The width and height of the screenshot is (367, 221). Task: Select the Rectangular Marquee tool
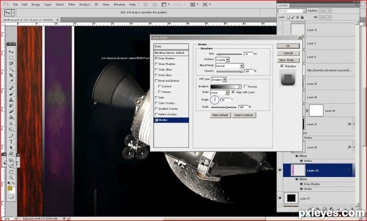point(11,58)
